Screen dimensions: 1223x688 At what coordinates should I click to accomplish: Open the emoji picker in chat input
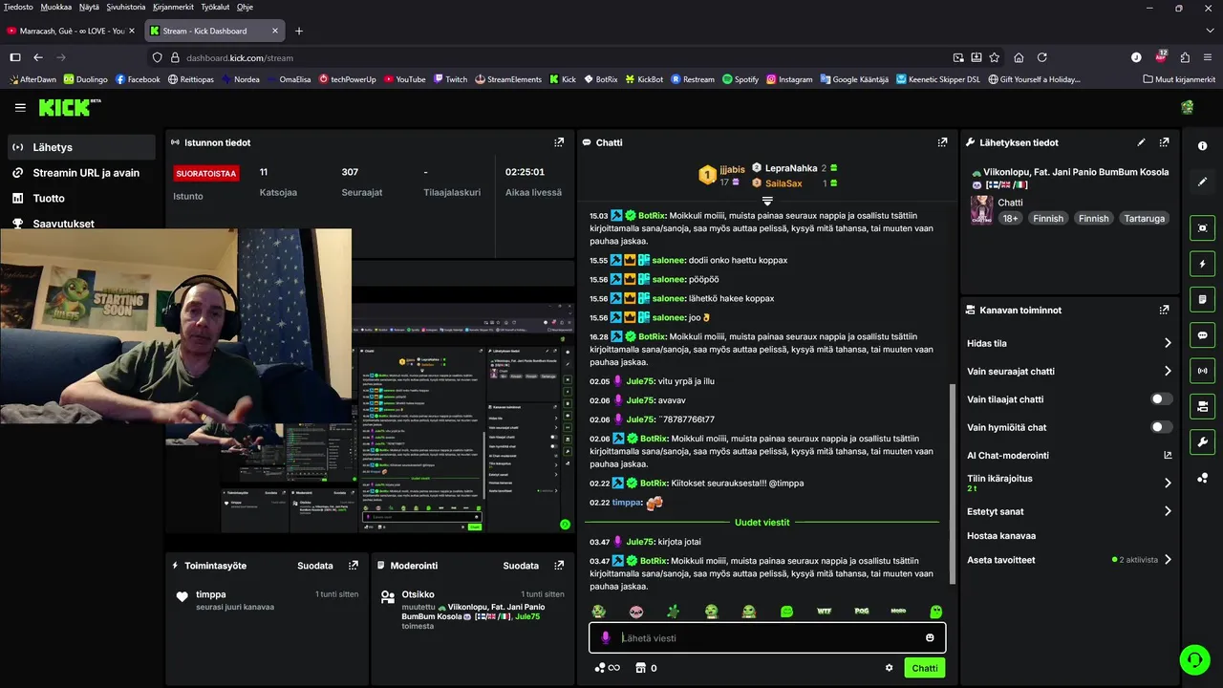tap(930, 638)
